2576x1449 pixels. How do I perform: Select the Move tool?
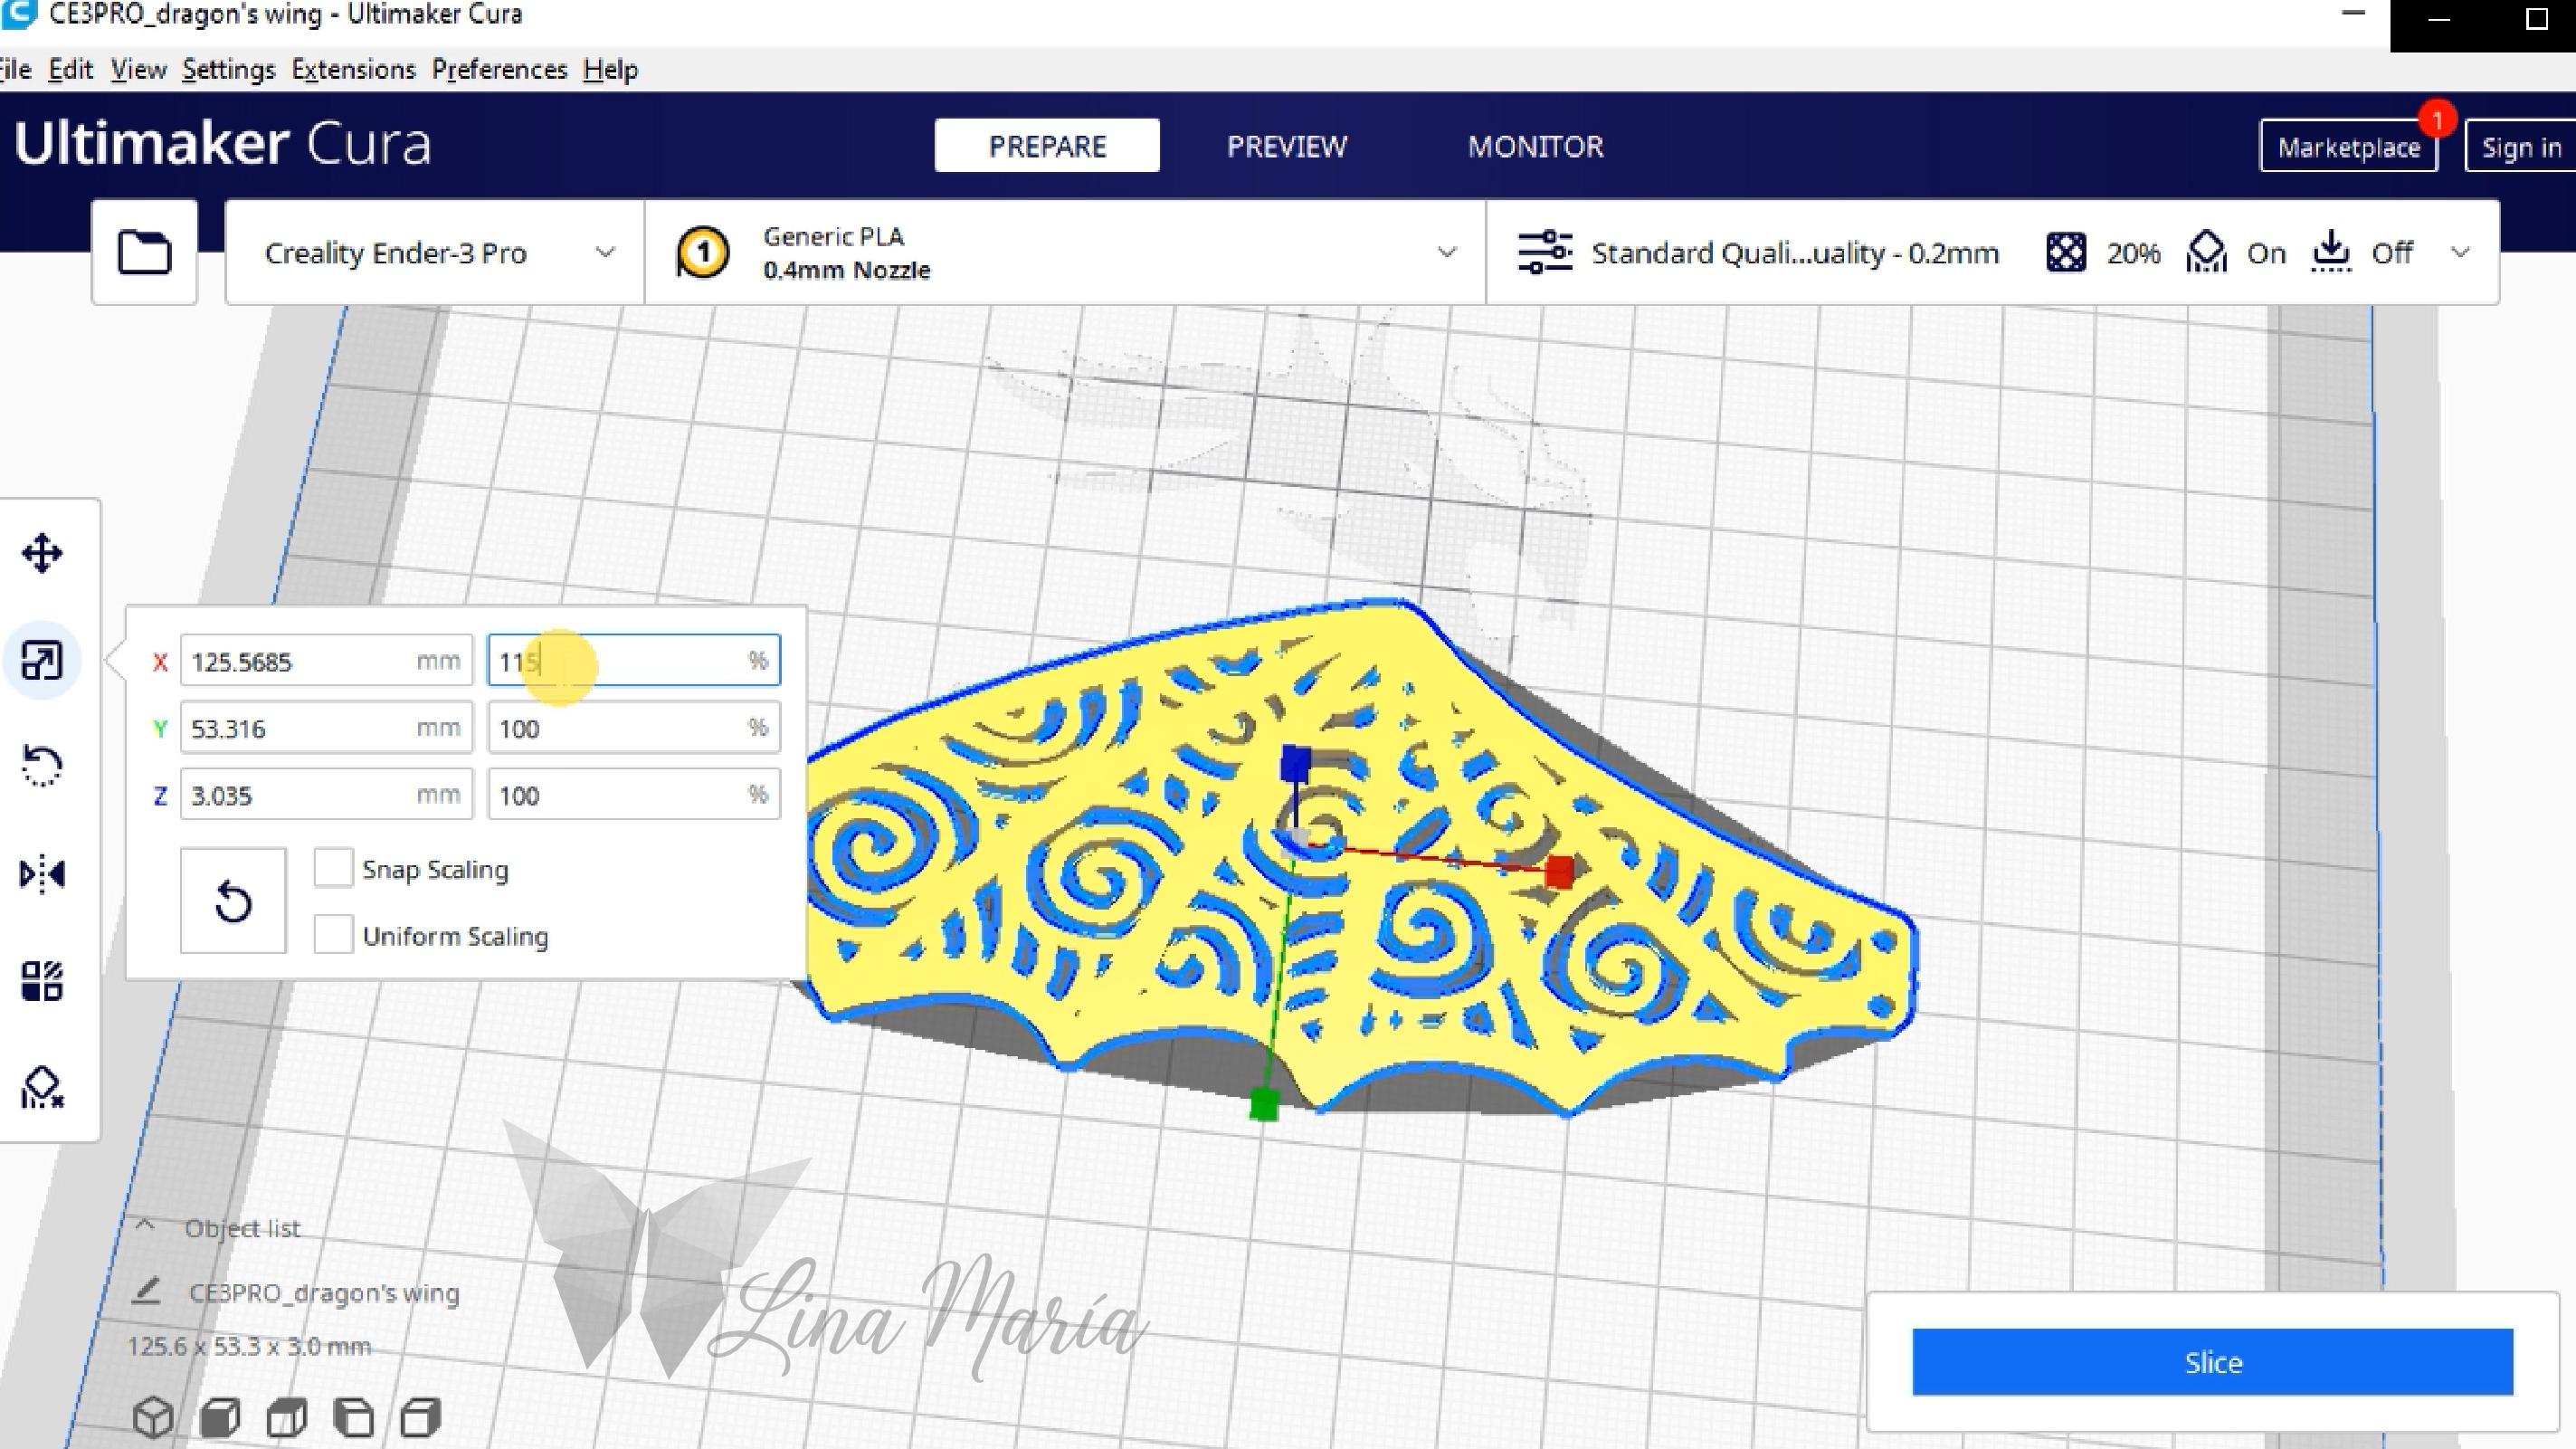pyautogui.click(x=42, y=553)
